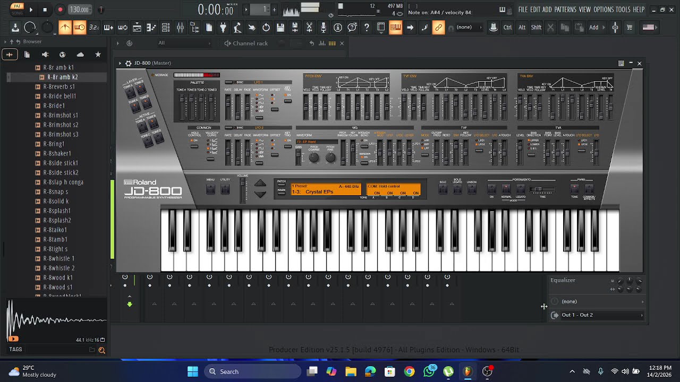Screen dimensions: 680x382
Task: Open the EDIT menu
Action: [535, 10]
